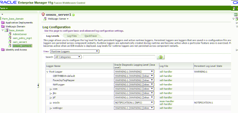Image resolution: width=238 pixels, height=113 pixels.
Task: Click the AdminServer server icon
Action: (10, 34)
